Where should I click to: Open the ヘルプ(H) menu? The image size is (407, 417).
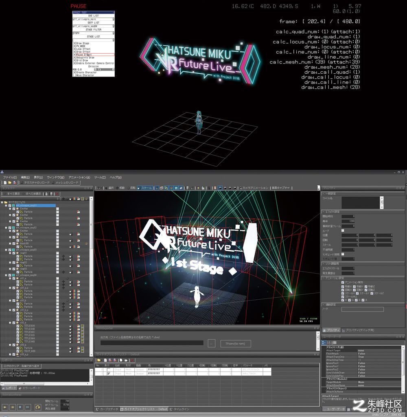tap(116, 178)
